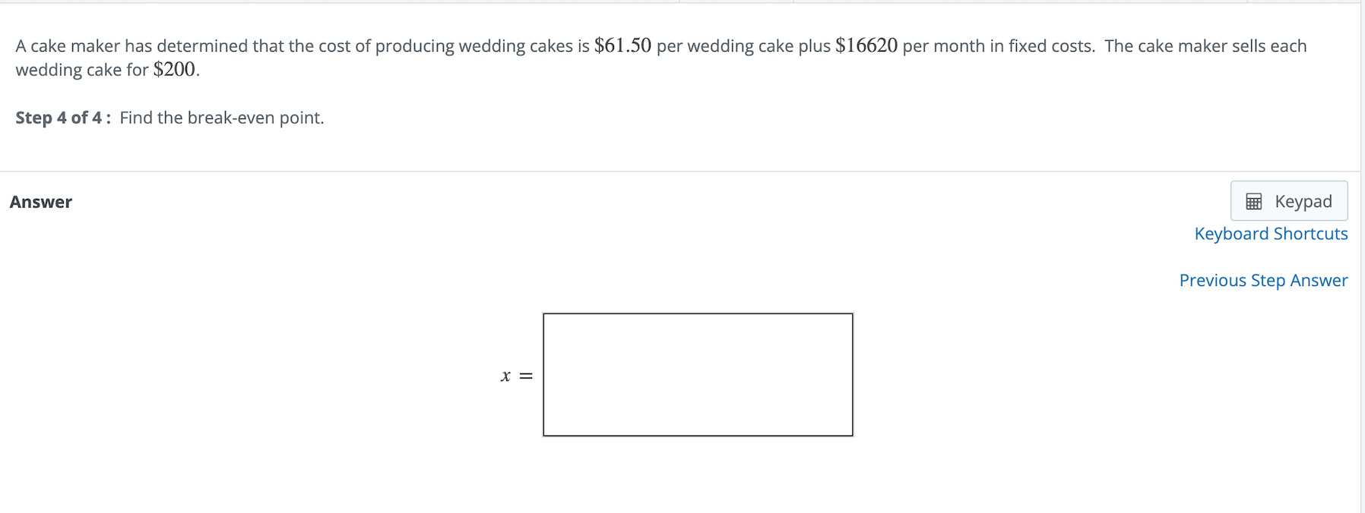
Task: Select the break-even answer input box
Action: 697,375
